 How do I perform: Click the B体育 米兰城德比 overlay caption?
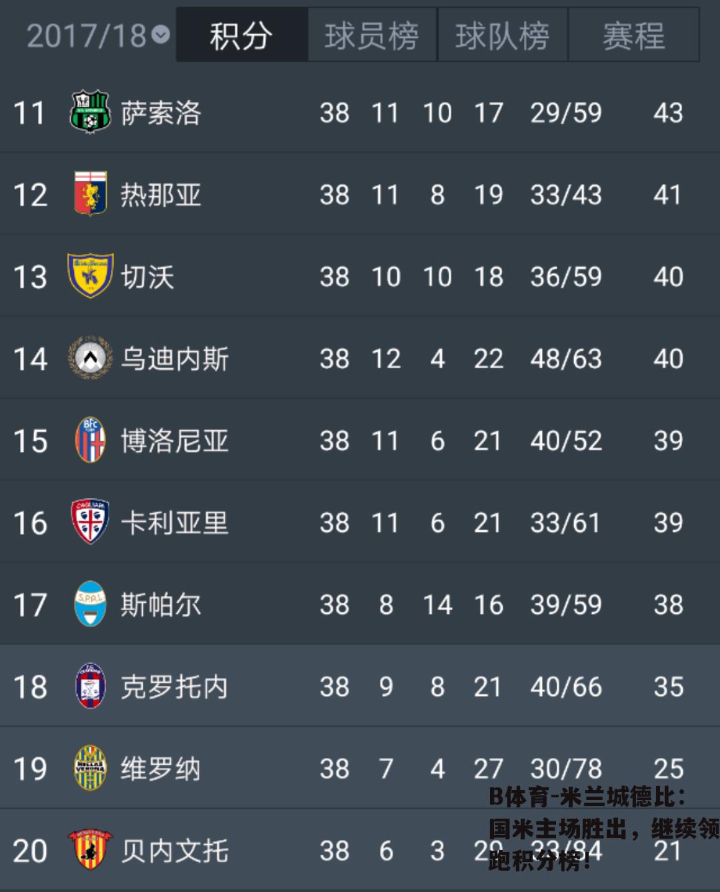603,829
